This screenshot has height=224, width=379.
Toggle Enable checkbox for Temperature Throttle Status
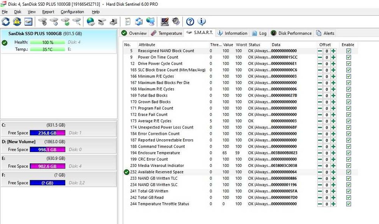(349, 204)
